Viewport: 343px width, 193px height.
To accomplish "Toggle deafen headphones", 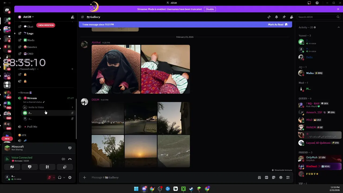I will coord(60,177).
